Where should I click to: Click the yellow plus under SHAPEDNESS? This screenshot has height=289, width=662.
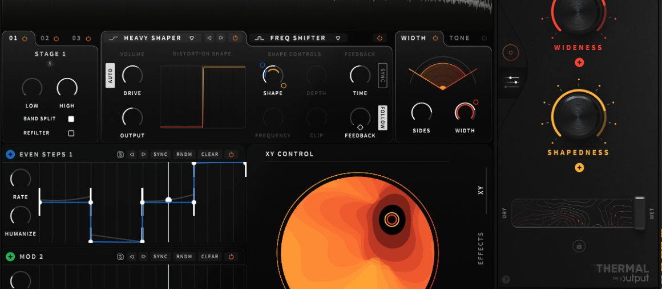[579, 168]
